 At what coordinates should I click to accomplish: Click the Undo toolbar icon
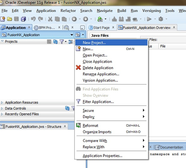click(33, 19)
